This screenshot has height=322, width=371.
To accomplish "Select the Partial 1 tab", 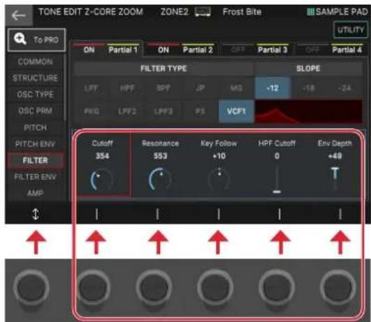I will tap(123, 49).
